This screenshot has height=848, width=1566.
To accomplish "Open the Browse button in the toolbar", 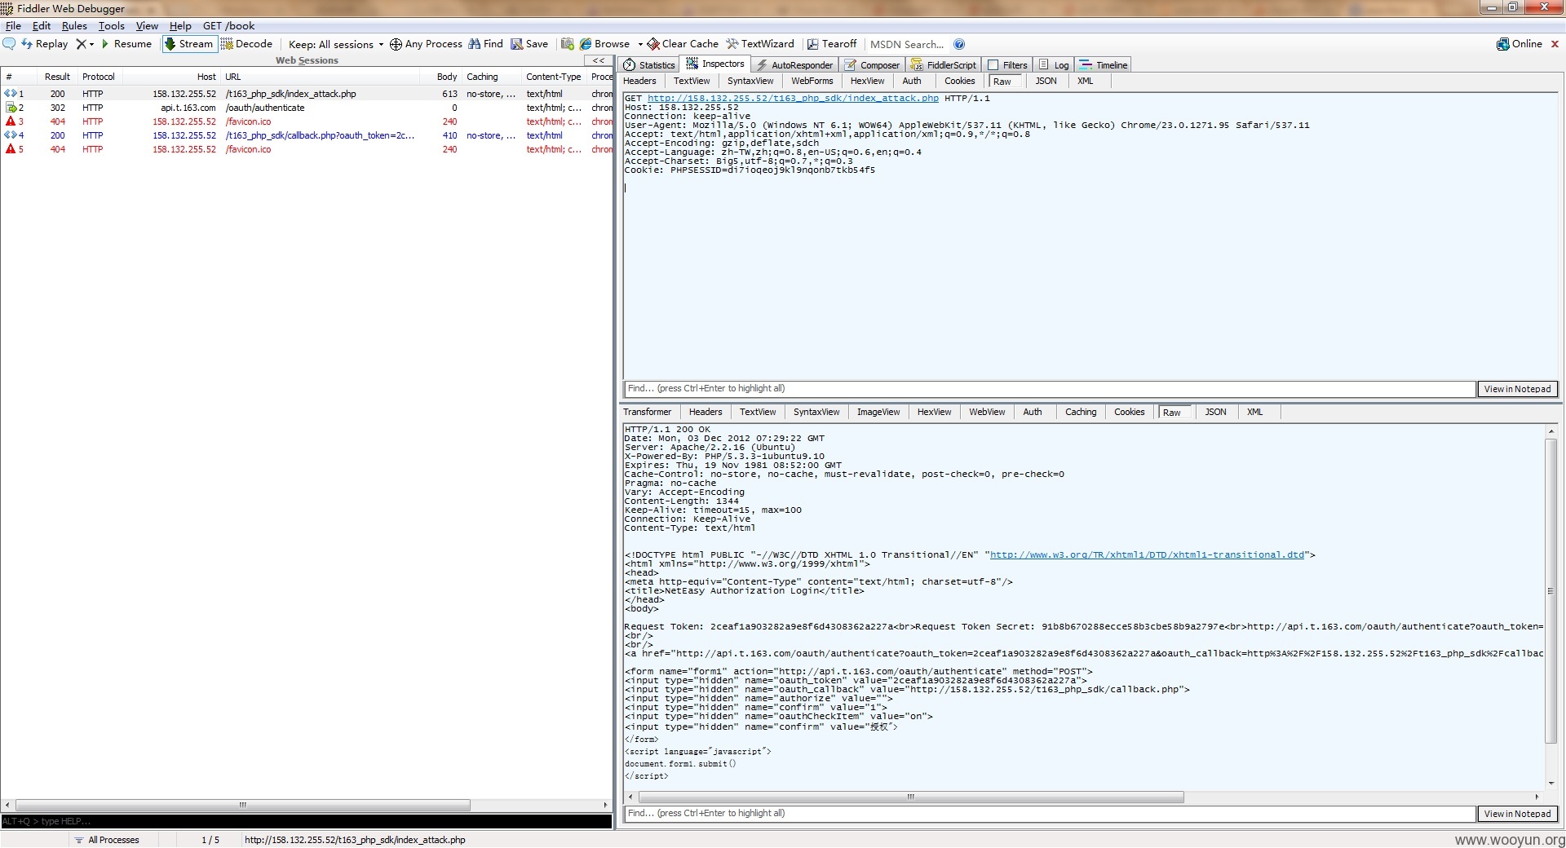I will [x=604, y=44].
